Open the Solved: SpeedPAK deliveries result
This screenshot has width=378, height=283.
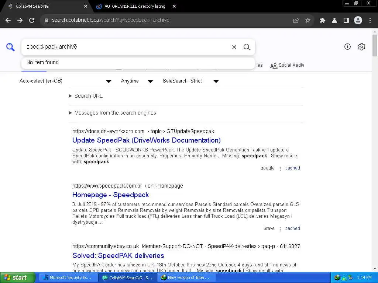118,255
